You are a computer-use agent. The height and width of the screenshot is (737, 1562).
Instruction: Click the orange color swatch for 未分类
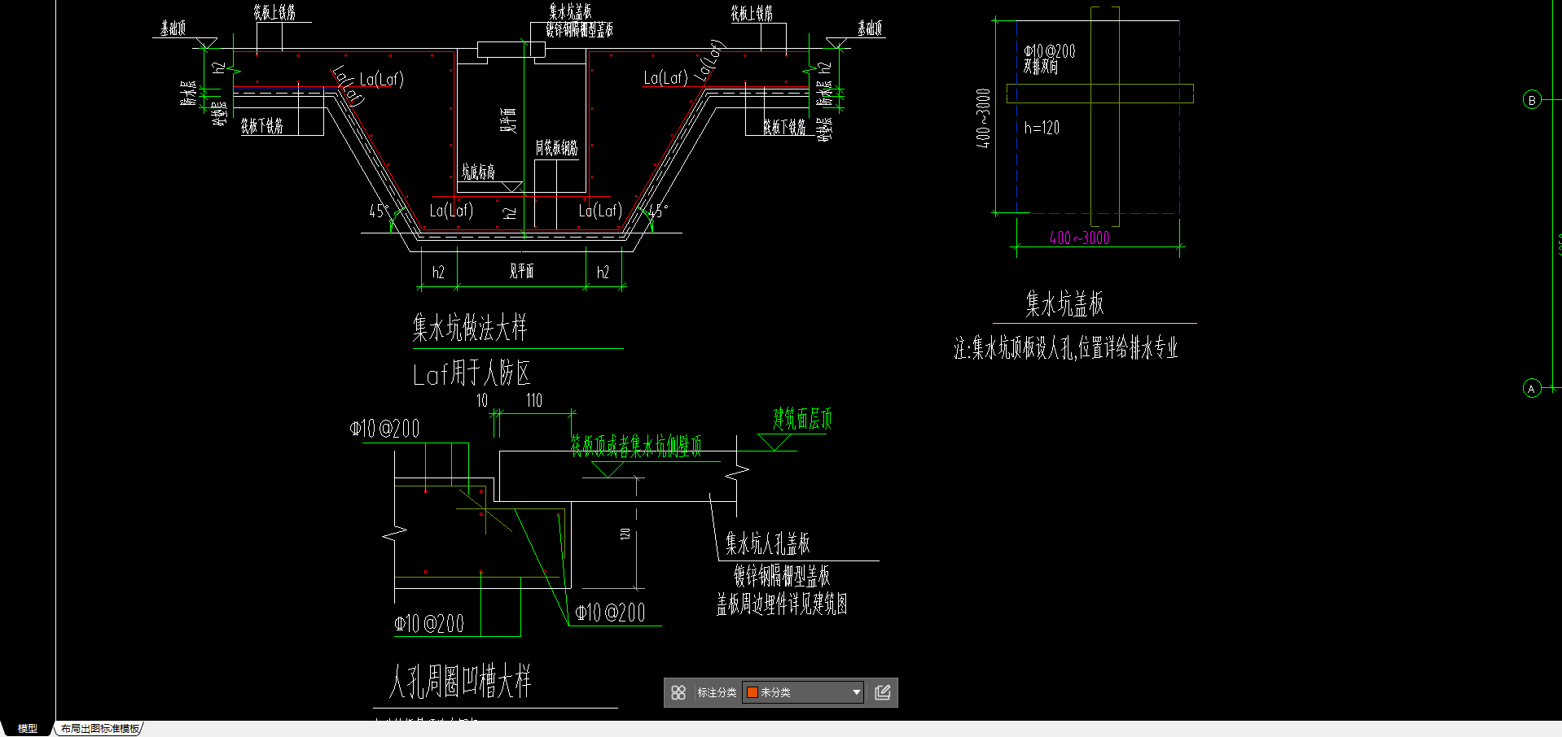tap(752, 692)
